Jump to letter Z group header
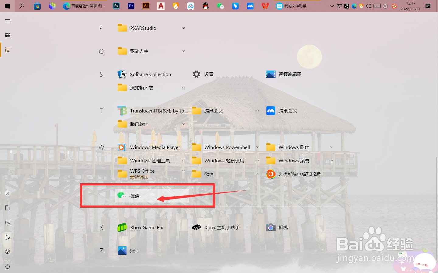The image size is (438, 273). [x=101, y=251]
